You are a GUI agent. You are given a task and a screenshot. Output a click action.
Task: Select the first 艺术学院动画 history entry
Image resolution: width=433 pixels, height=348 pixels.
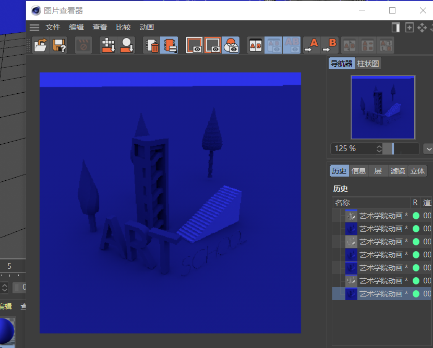pos(381,216)
